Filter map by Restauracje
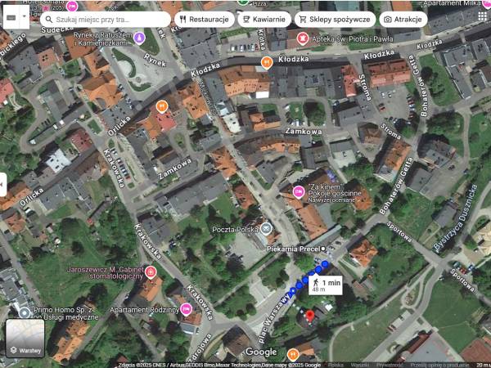Viewport: 491px width, 368px height. [x=204, y=19]
